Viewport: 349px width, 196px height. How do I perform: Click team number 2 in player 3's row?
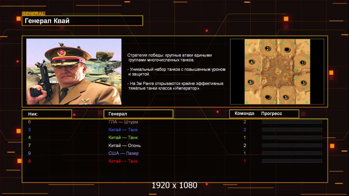tap(245, 130)
